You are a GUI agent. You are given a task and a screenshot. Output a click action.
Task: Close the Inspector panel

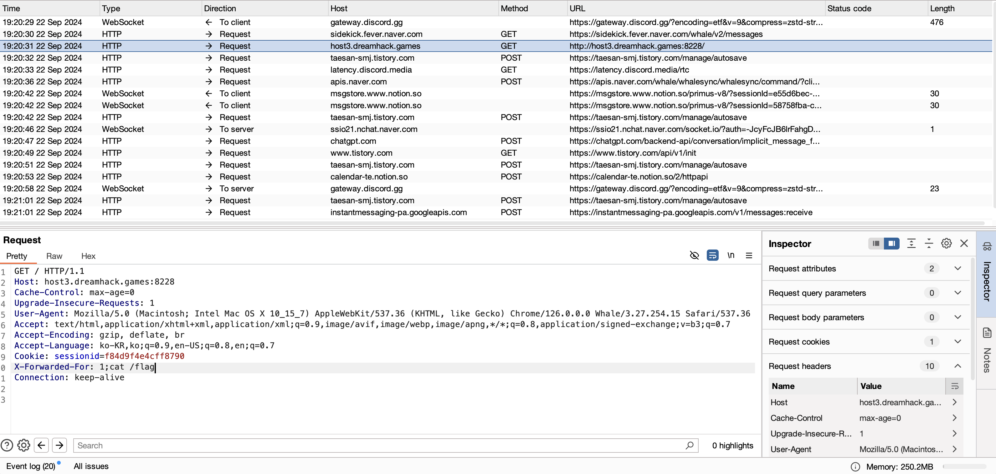click(964, 243)
